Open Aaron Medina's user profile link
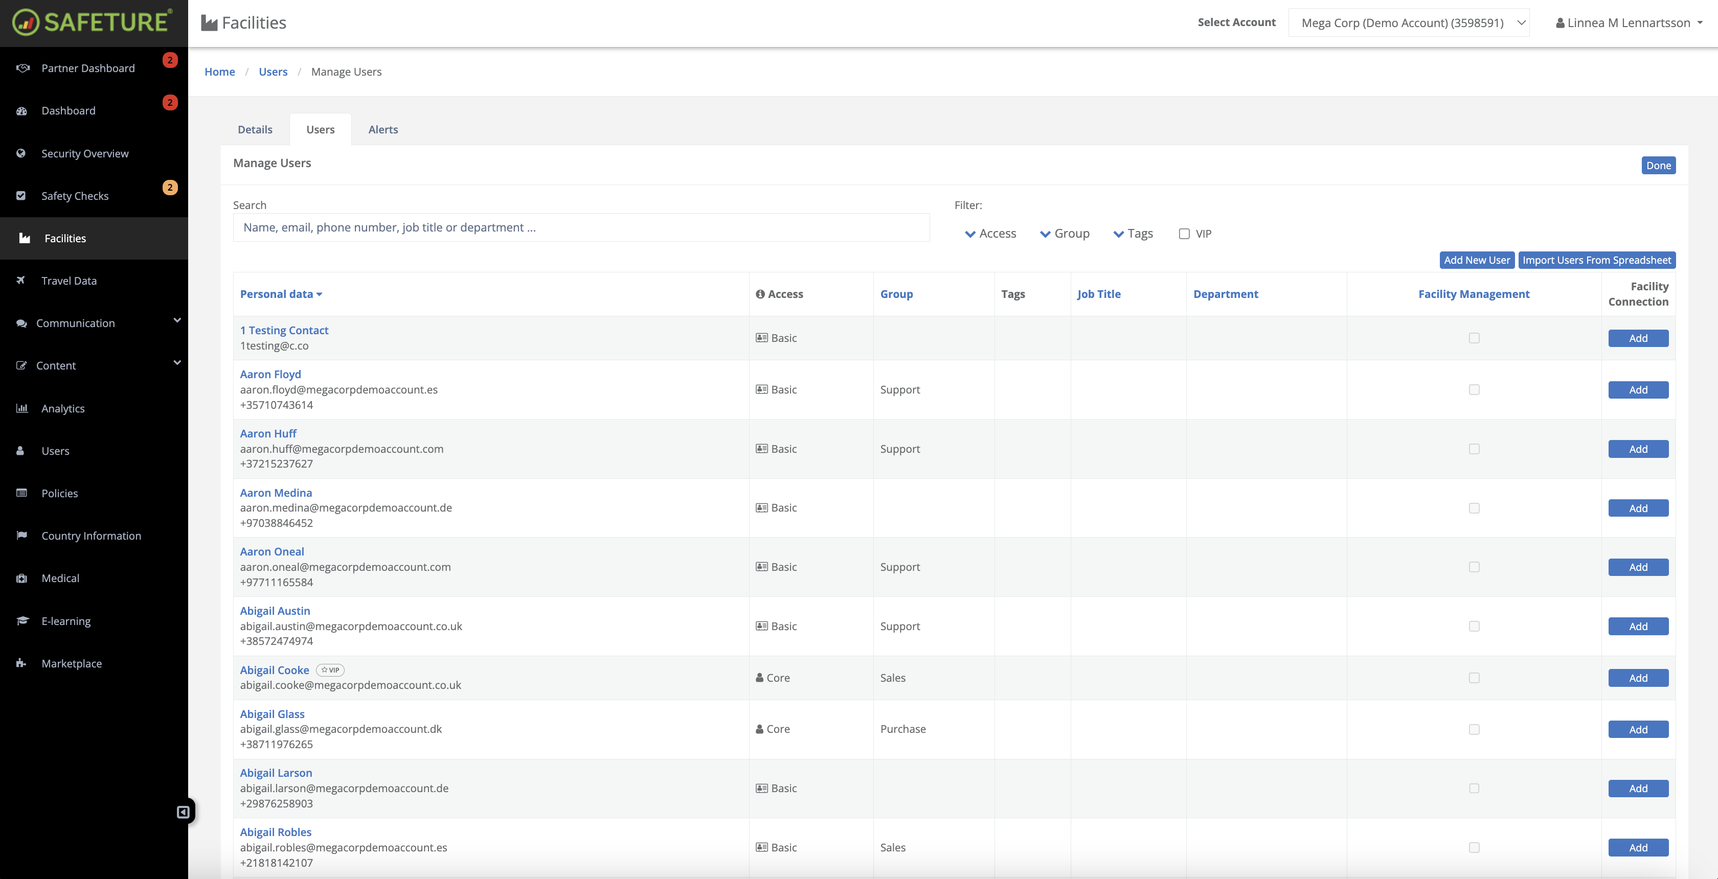This screenshot has height=879, width=1718. tap(276, 493)
